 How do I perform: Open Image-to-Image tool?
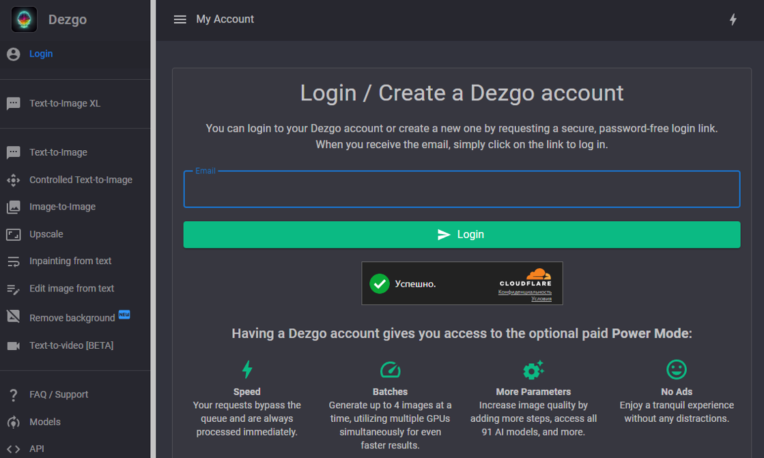[x=75, y=207]
